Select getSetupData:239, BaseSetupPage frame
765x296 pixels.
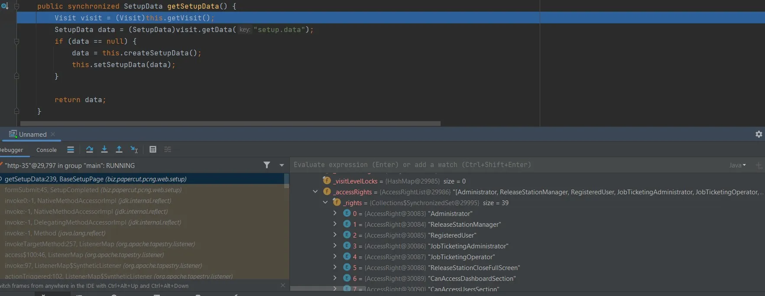tap(142, 179)
